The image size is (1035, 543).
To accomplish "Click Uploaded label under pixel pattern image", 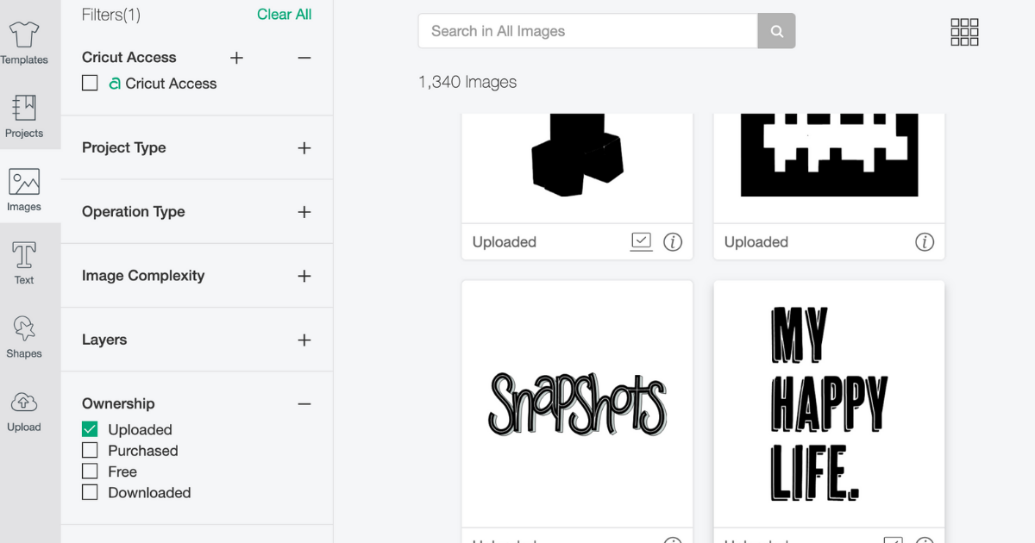I will tap(756, 242).
